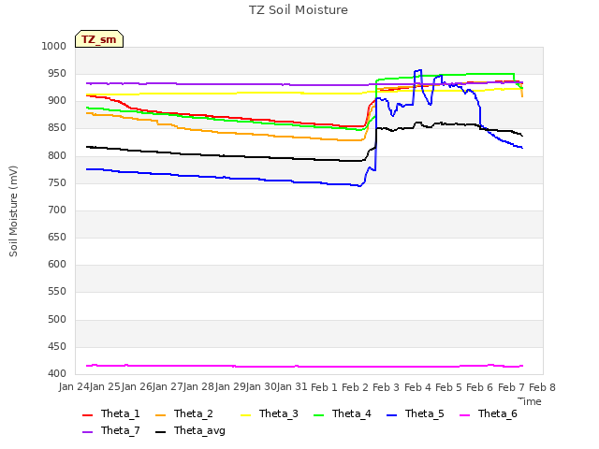Click the chart title TZ Soil Moisture
This screenshot has width=599, height=449.
[299, 9]
